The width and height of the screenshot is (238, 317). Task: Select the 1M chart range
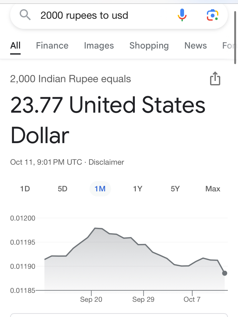(100, 189)
